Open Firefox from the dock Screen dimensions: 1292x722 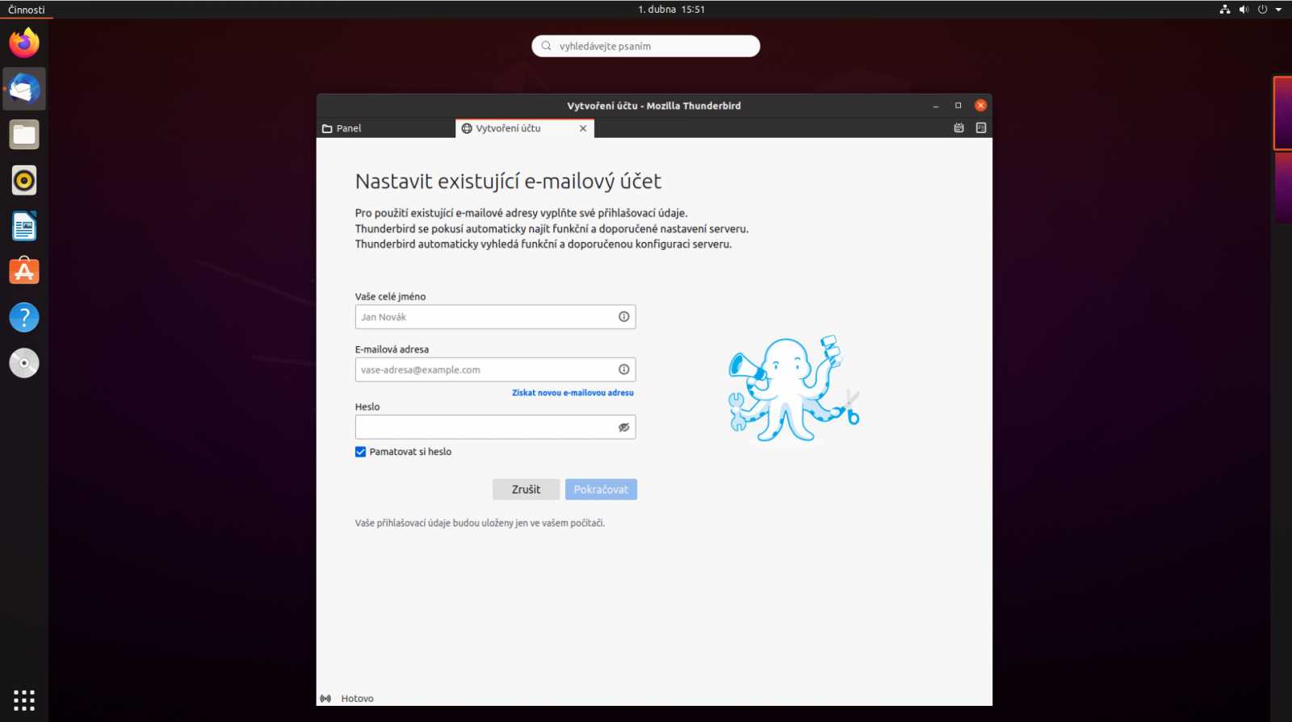click(24, 43)
